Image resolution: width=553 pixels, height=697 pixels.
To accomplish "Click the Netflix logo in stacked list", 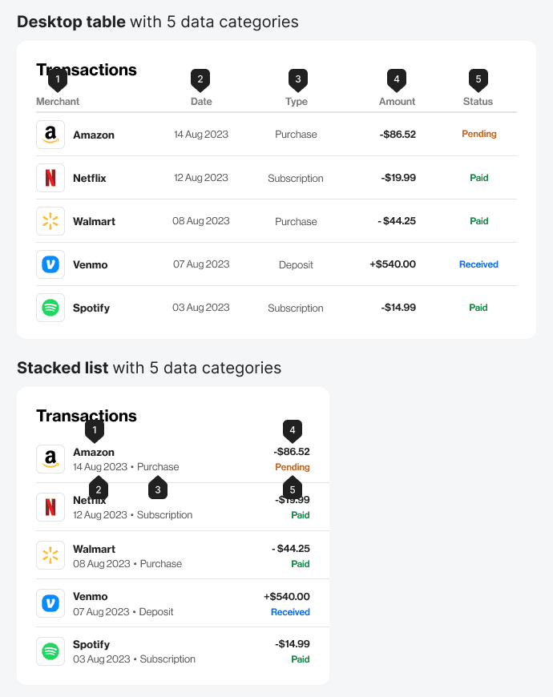I will (50, 507).
